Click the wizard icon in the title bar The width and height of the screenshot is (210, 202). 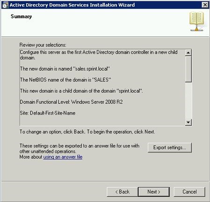[x=5, y=5]
